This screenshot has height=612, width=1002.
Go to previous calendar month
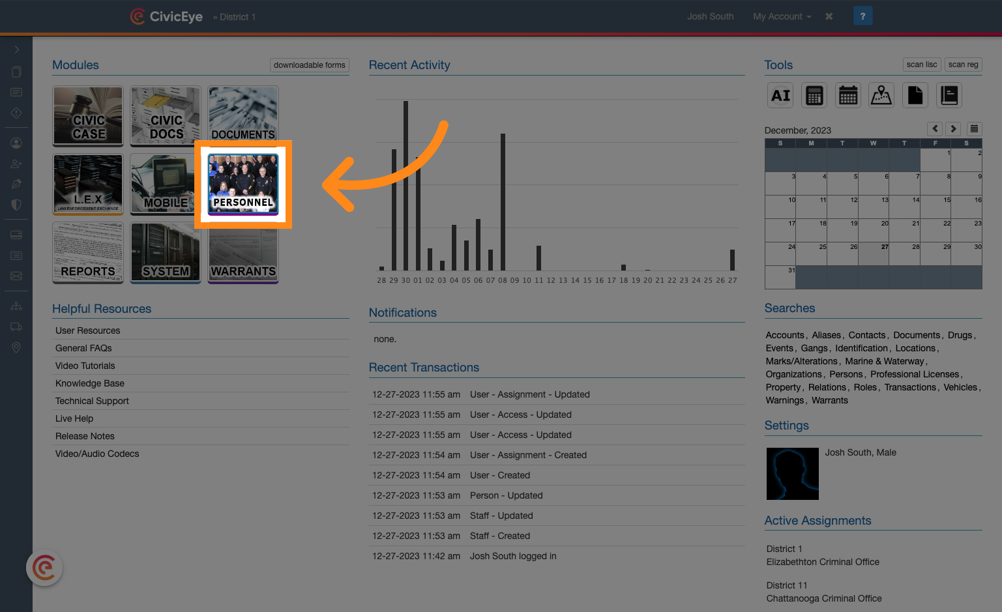(935, 129)
